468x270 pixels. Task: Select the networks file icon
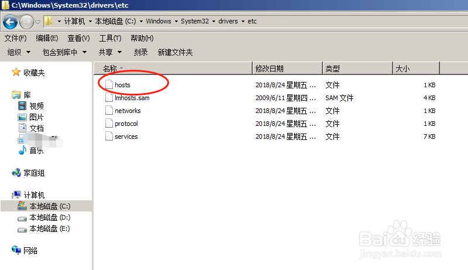point(109,111)
